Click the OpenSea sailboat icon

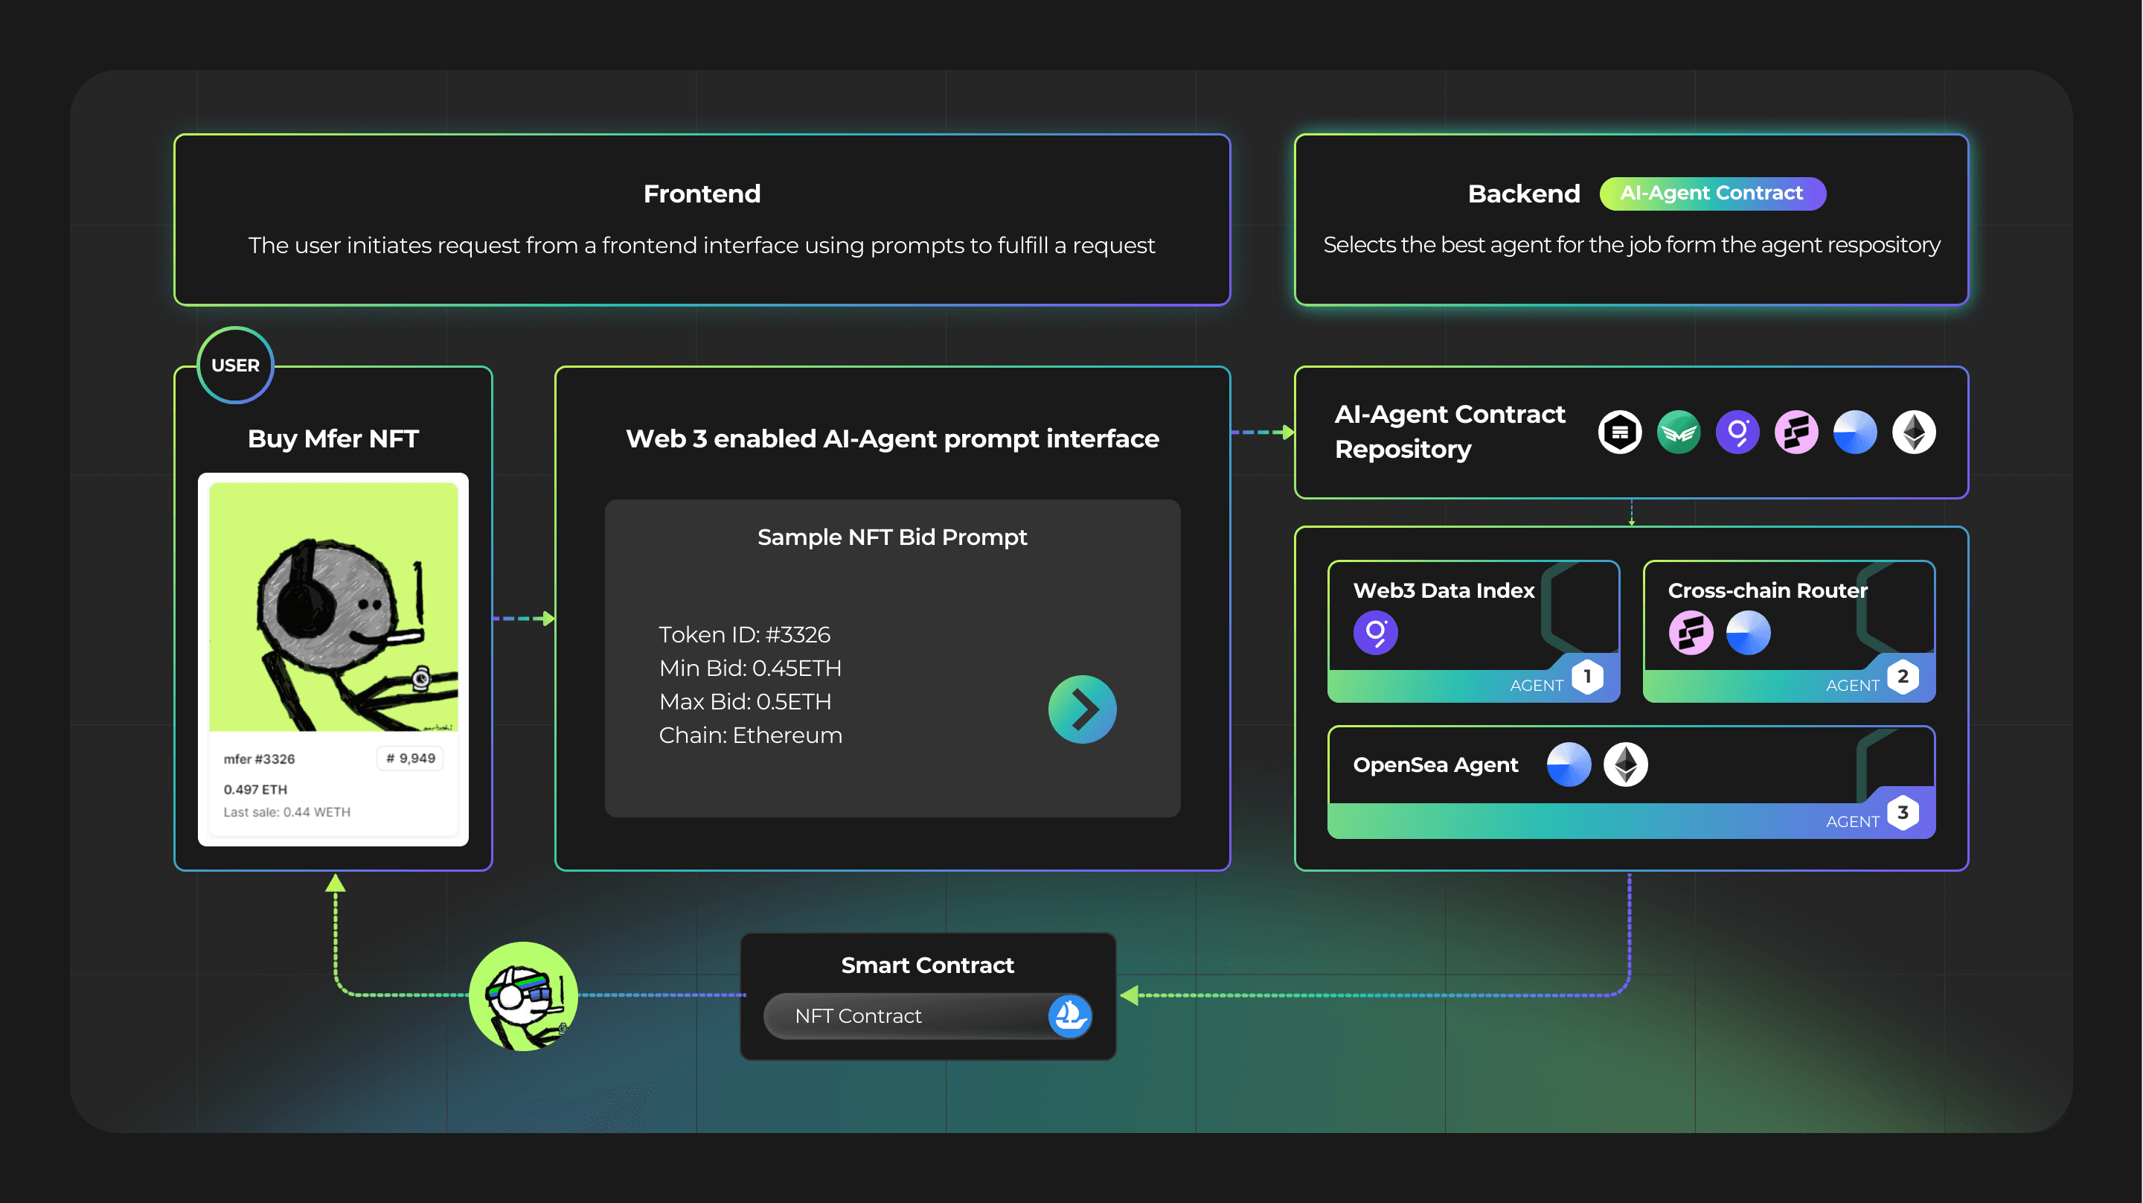[1069, 1015]
